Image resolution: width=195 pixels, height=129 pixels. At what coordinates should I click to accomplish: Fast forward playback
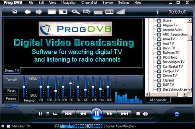click(109, 114)
